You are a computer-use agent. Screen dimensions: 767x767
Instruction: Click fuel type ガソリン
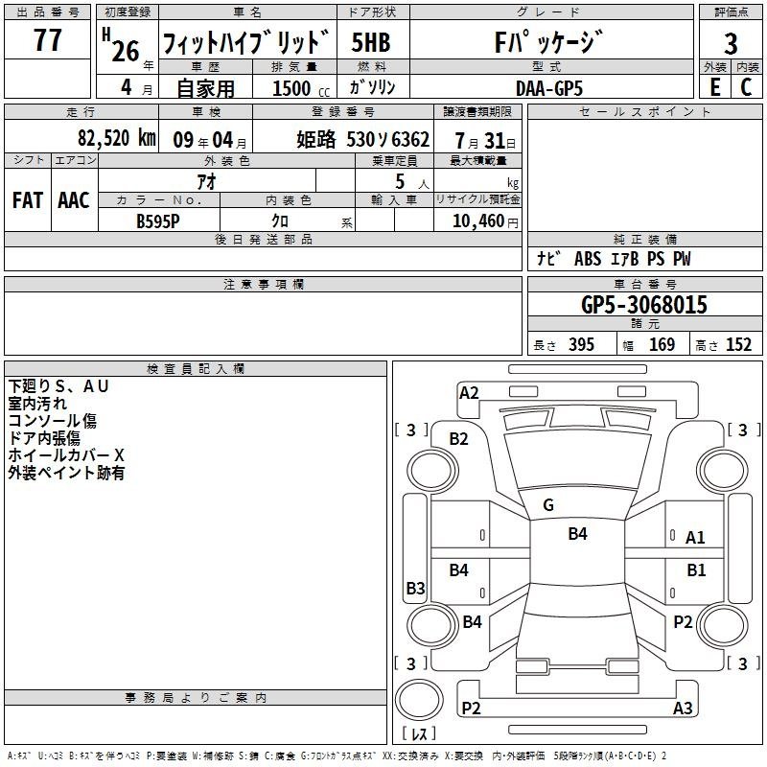372,87
